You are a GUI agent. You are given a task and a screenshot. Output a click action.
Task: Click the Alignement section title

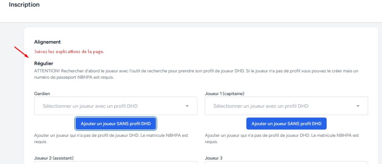47,42
